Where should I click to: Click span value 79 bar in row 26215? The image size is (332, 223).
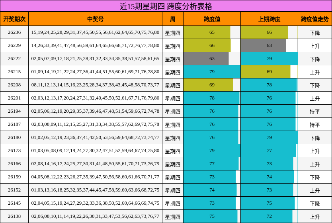coord(212,72)
